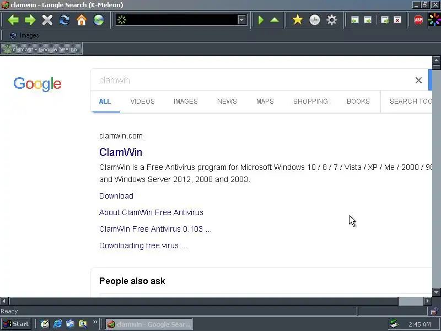This screenshot has width=441, height=331.
Task: Reload the page with the blue refresh icon
Action: (64, 20)
